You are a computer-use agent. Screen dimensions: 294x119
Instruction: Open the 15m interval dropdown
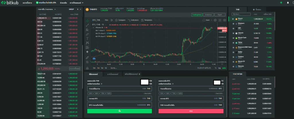(106, 20)
